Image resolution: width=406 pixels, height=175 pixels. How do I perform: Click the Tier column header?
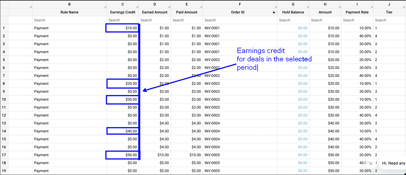(389, 12)
